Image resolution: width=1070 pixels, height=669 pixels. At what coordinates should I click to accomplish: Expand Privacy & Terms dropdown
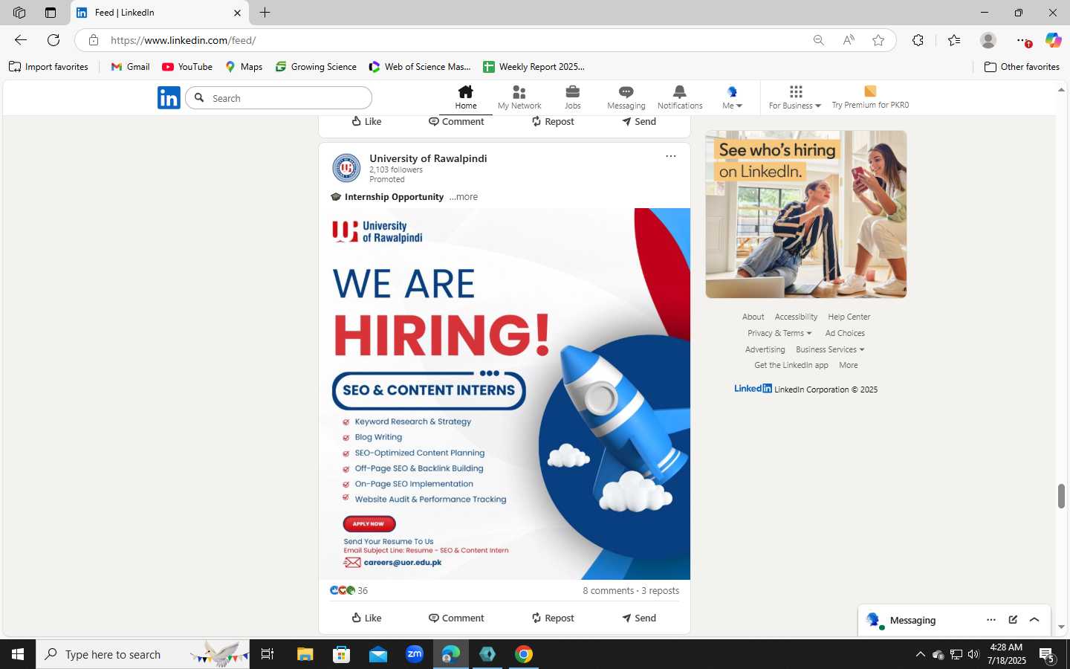[x=779, y=333]
